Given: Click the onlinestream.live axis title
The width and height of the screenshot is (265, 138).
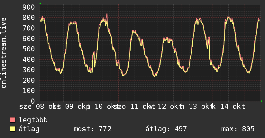Looking at the screenshot, I should tap(4, 53).
